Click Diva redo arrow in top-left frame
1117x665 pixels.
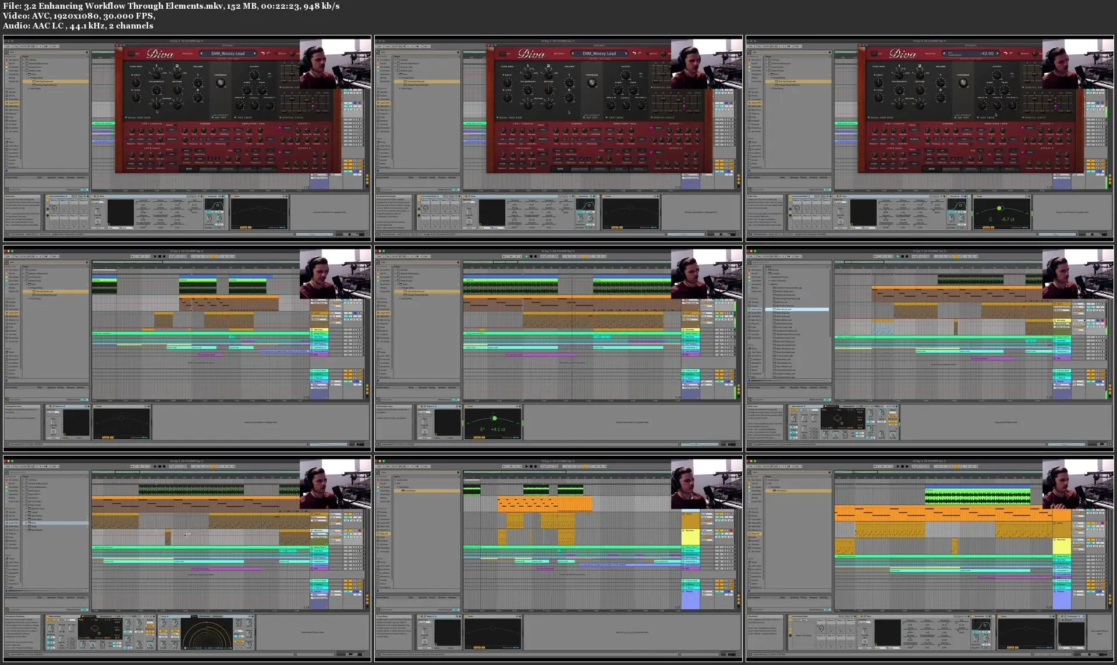point(269,54)
